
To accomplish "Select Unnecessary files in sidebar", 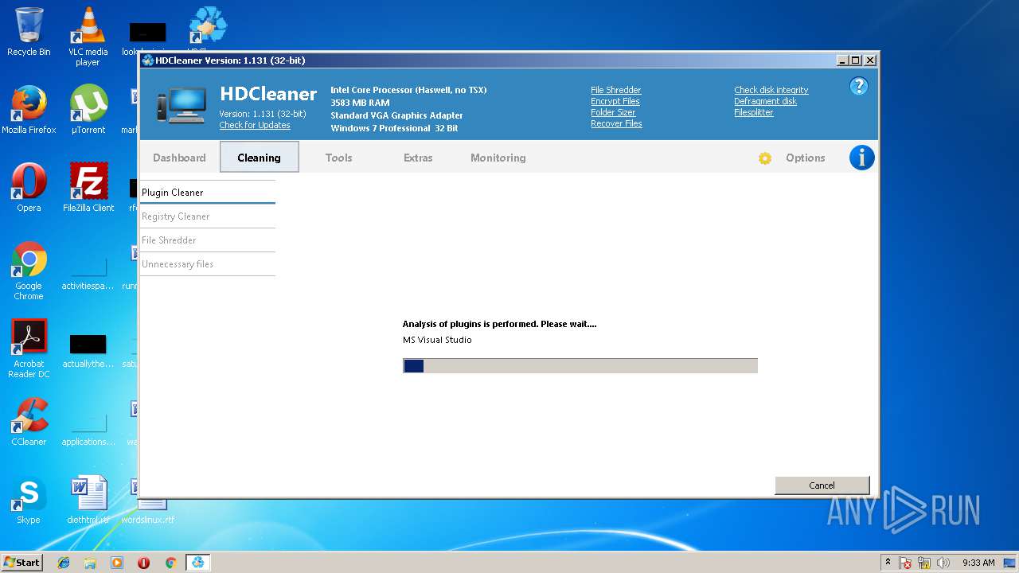I will pyautogui.click(x=208, y=264).
